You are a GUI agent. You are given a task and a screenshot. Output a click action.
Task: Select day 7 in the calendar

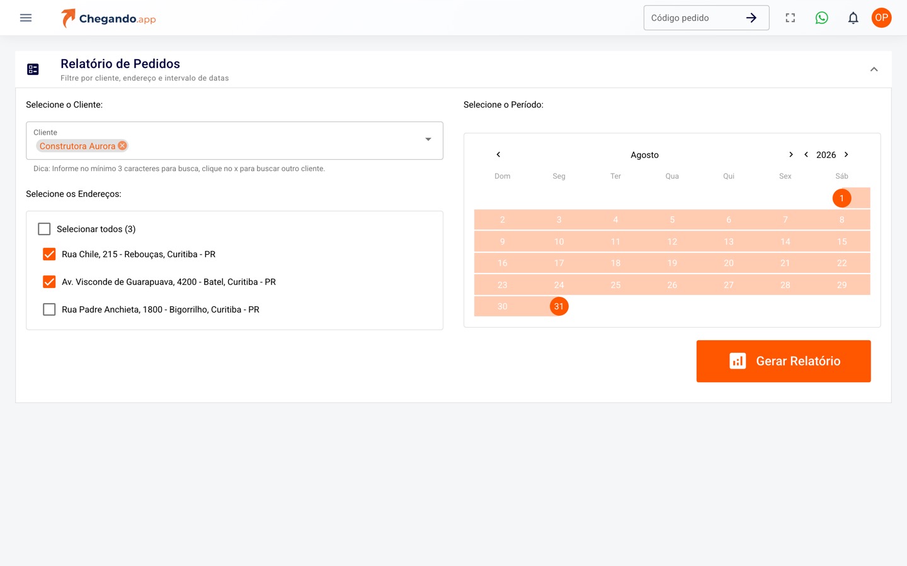pos(785,219)
